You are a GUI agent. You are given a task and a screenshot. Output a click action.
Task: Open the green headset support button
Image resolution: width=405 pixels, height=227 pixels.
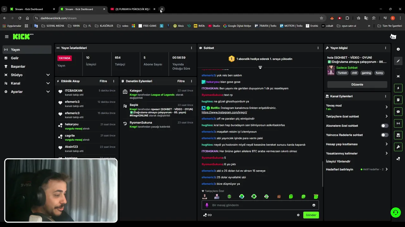coord(396,212)
